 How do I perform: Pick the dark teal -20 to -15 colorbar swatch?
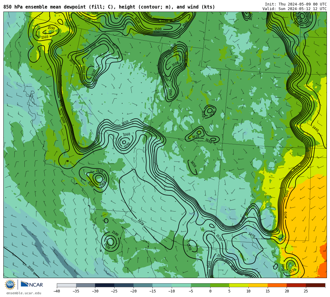coord(143,285)
